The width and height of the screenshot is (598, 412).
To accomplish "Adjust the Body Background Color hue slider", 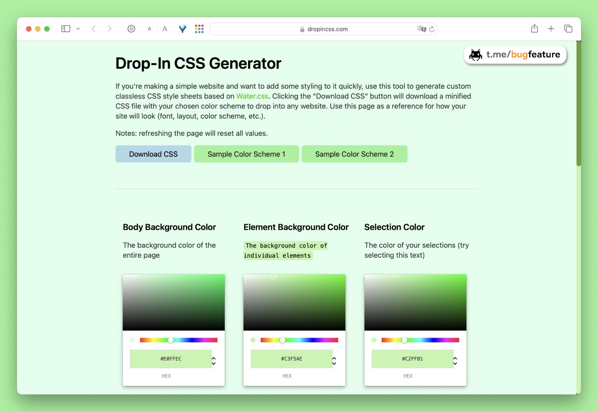I will click(178, 340).
